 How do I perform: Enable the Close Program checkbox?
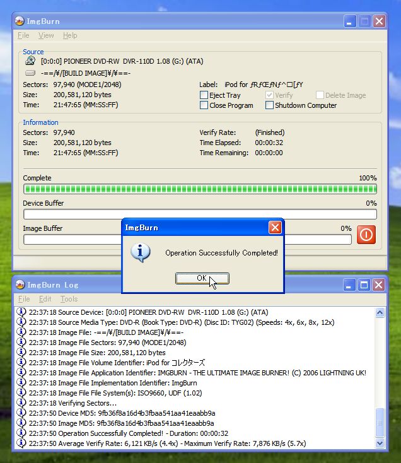coord(204,105)
